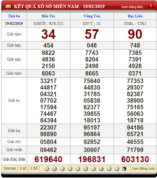Select digit 8 filter ball
Image resolution: width=157 pixels, height=178 pixels.
109,169
